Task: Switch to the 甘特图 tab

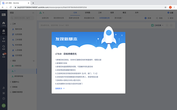Action: click(x=87, y=13)
